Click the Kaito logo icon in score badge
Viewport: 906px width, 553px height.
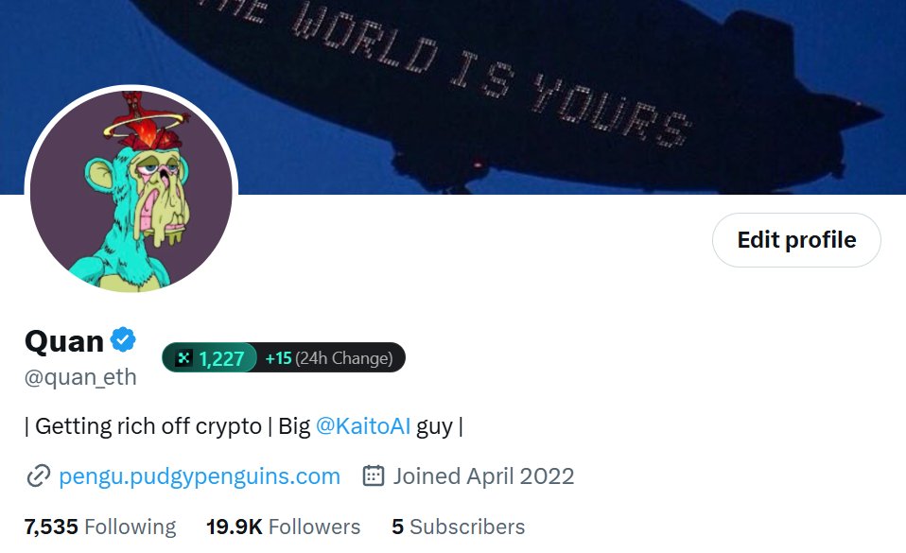tap(183, 358)
